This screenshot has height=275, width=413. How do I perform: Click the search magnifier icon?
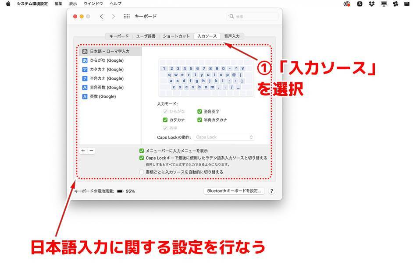[231, 16]
